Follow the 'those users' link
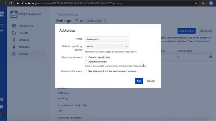 [x=202, y=41]
